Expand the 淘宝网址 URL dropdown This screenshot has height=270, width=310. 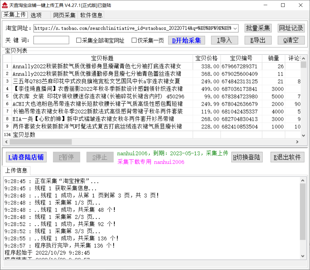(x=235, y=28)
